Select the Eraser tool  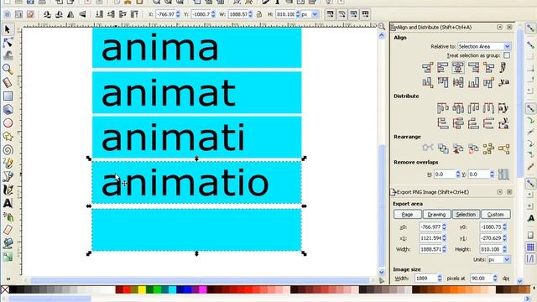click(x=8, y=230)
